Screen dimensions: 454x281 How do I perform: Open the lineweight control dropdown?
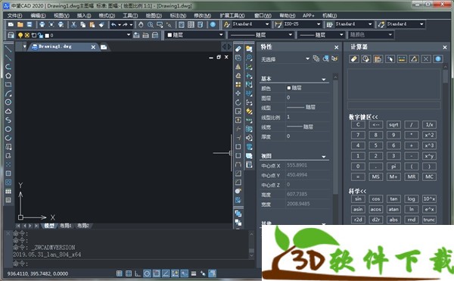341,35
